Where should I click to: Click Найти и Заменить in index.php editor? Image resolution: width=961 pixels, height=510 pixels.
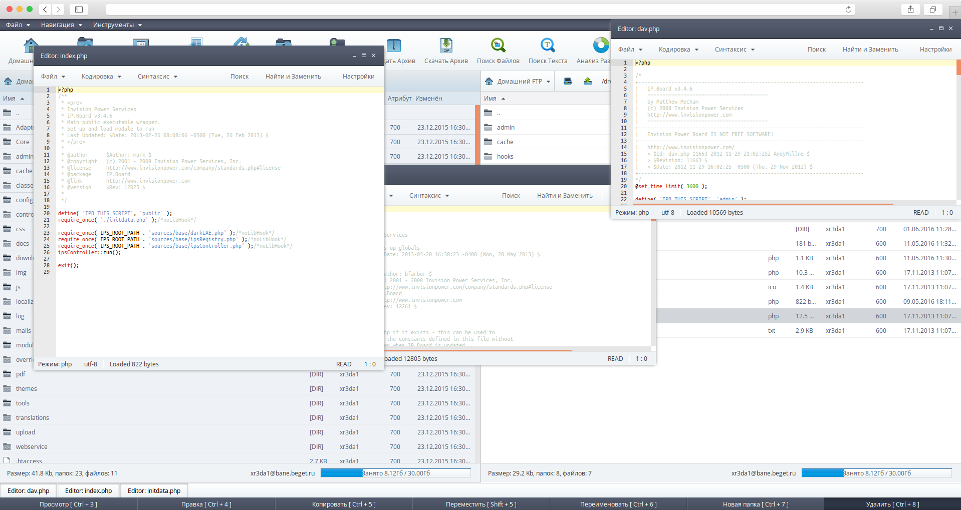click(293, 77)
